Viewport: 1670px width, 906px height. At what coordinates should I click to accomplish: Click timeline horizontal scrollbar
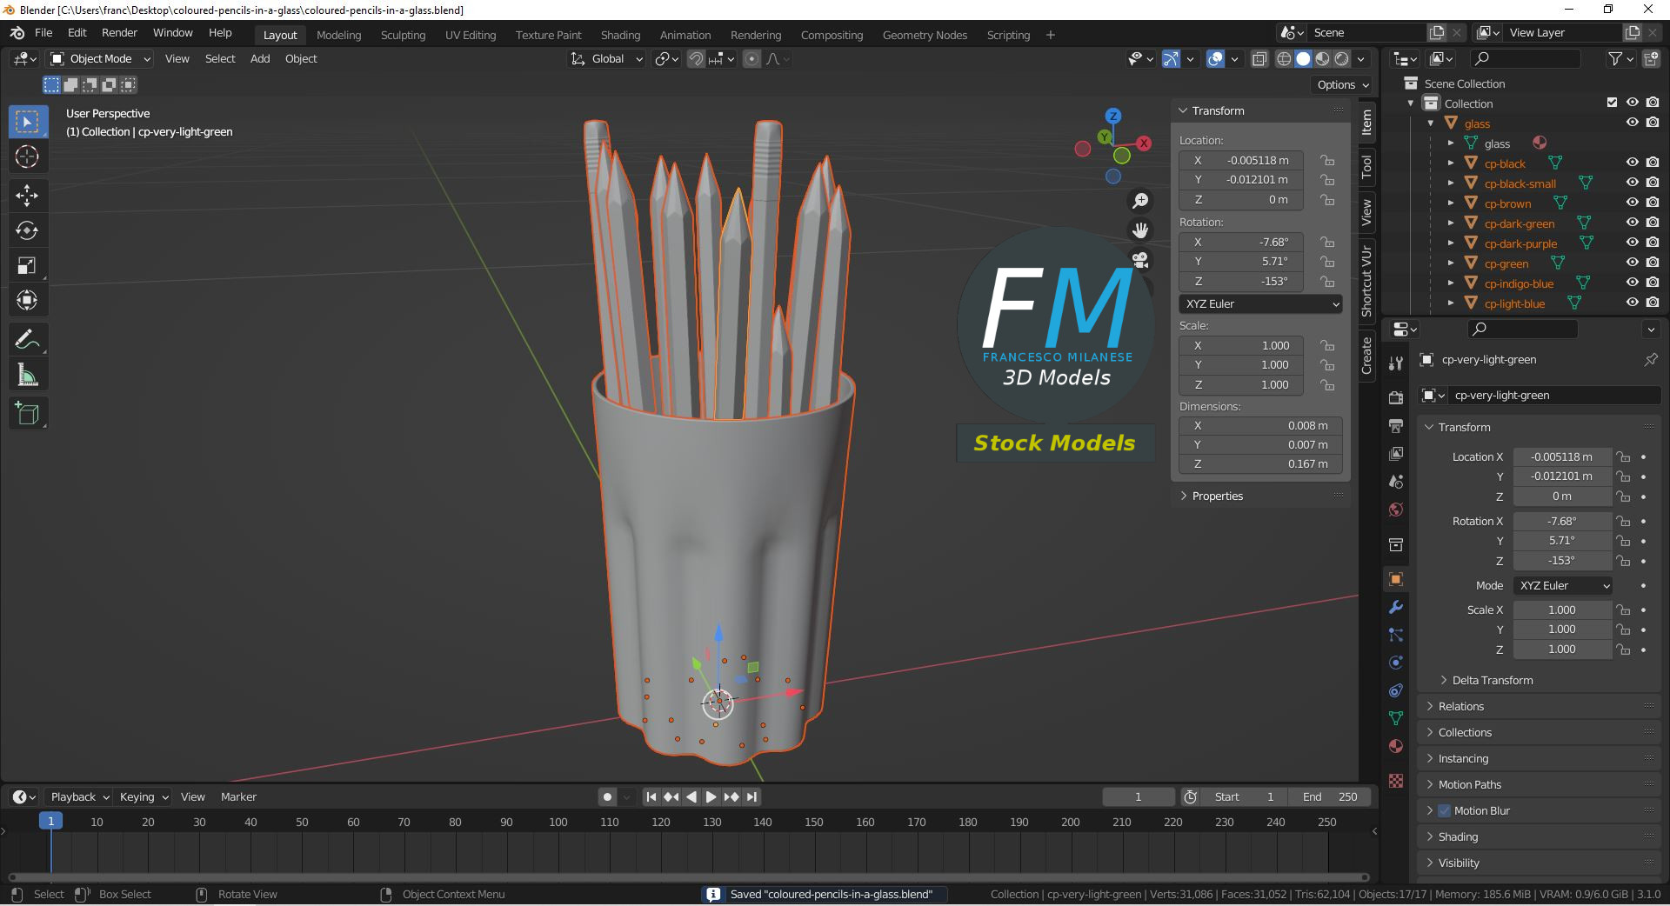point(689,876)
